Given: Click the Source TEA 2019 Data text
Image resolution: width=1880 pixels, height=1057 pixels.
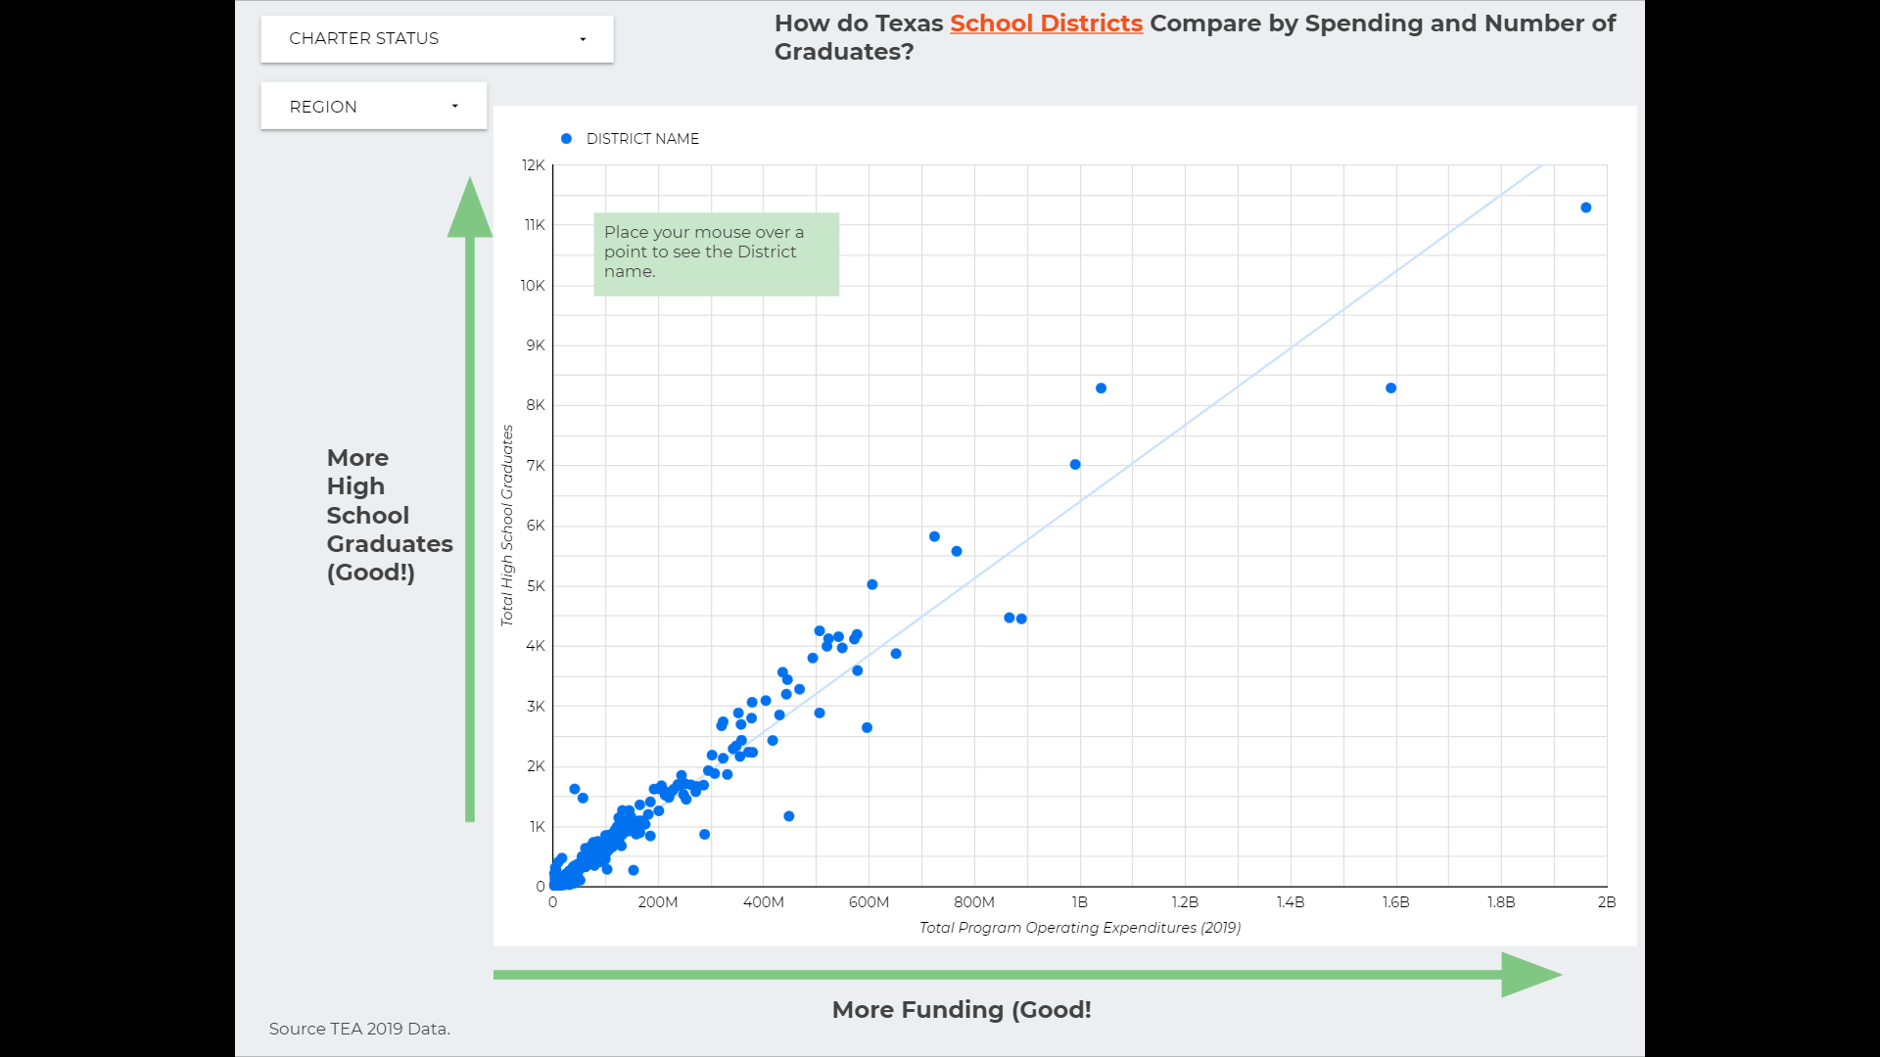Looking at the screenshot, I should click(359, 1029).
